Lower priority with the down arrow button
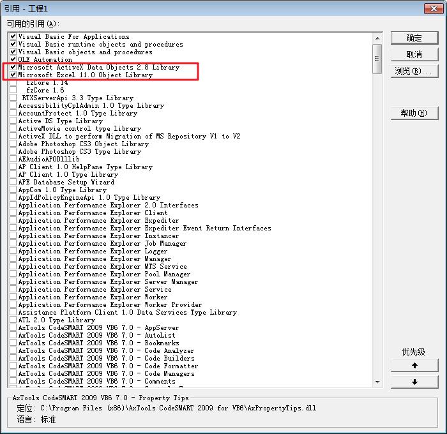 point(414,382)
